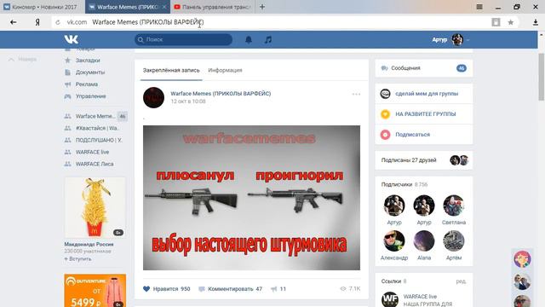The image size is (545, 307).
Task: Open Управление in the sidebar
Action: 91,96
